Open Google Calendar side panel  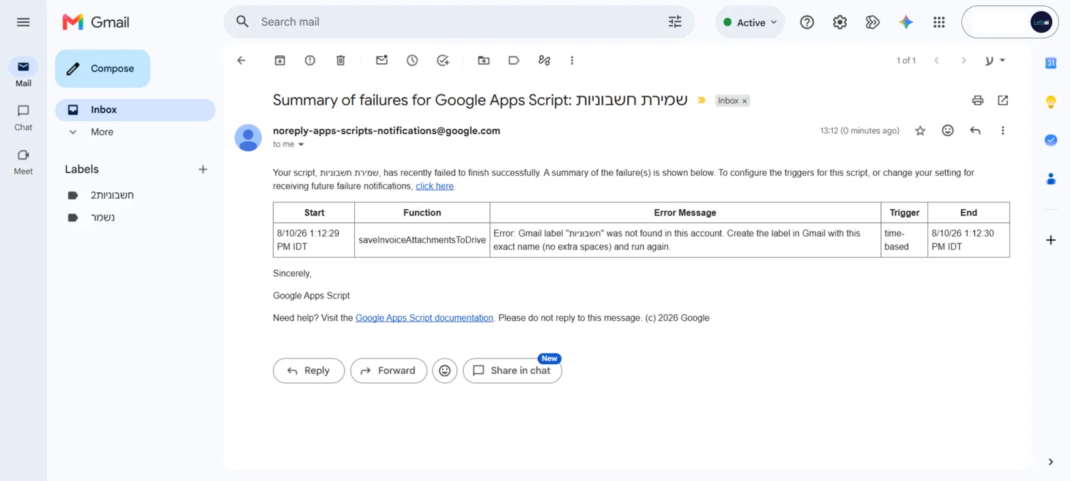point(1051,63)
